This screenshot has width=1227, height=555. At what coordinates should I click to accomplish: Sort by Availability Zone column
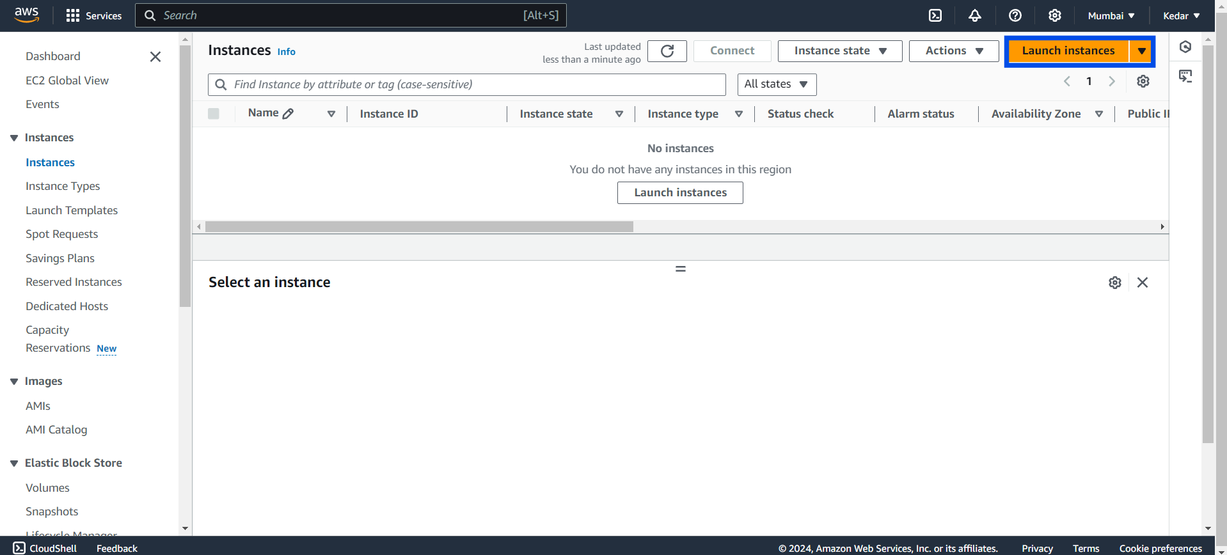tap(1099, 114)
